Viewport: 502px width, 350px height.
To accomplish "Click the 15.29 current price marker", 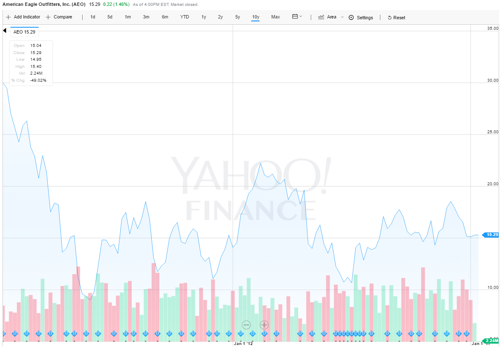I will (x=491, y=235).
